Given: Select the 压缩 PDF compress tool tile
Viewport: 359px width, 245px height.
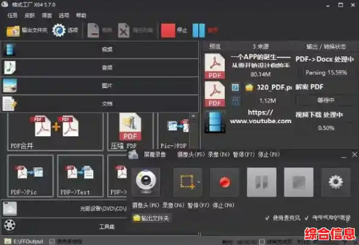Looking at the screenshot, I should tap(130, 132).
